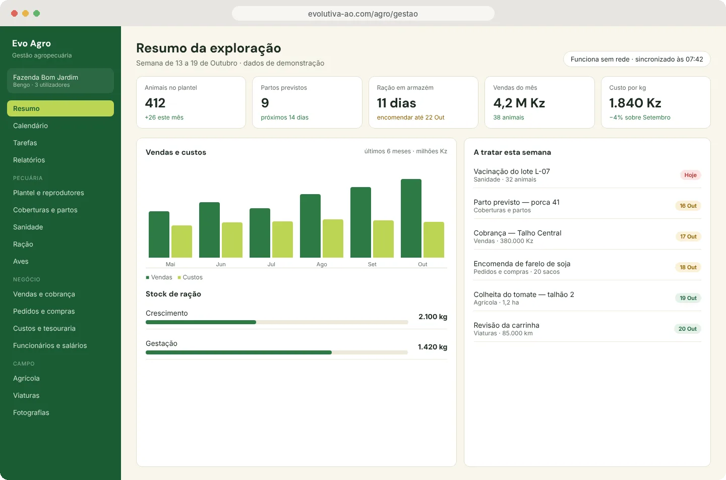The image size is (726, 480).
Task: Open Tarefas in the sidebar
Action: (60, 143)
